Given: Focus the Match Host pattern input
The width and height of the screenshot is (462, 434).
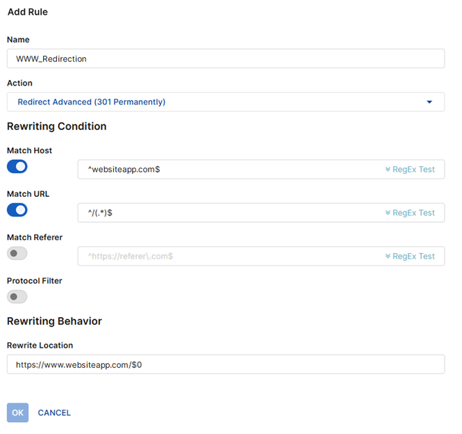Looking at the screenshot, I should click(229, 170).
